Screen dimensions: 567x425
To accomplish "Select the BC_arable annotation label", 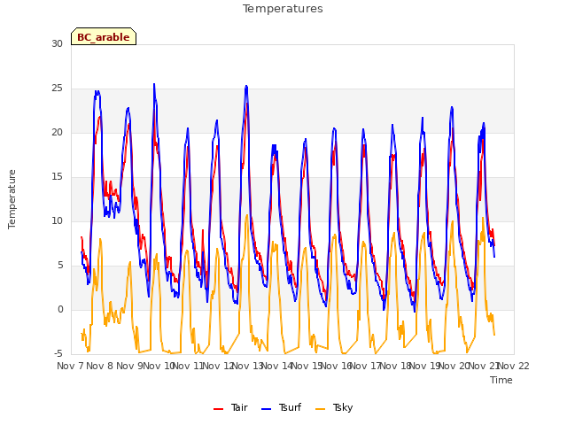I will pos(104,37).
